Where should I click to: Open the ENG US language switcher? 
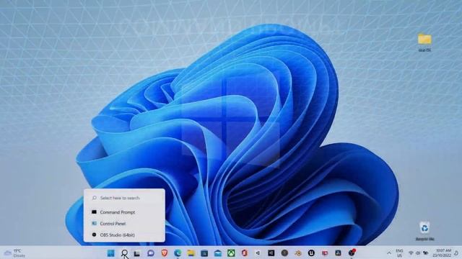pos(399,253)
